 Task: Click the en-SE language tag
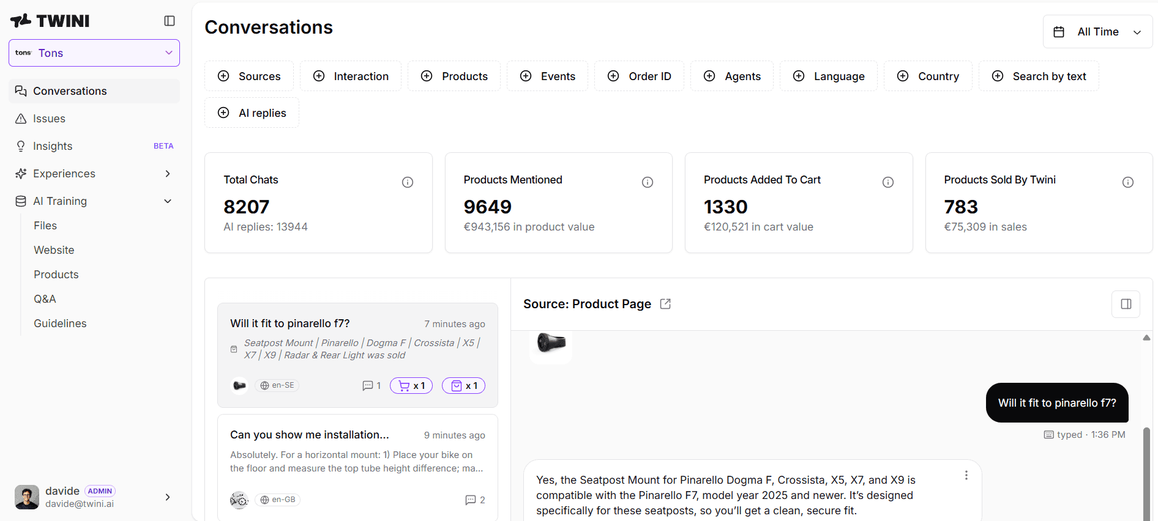click(x=277, y=385)
